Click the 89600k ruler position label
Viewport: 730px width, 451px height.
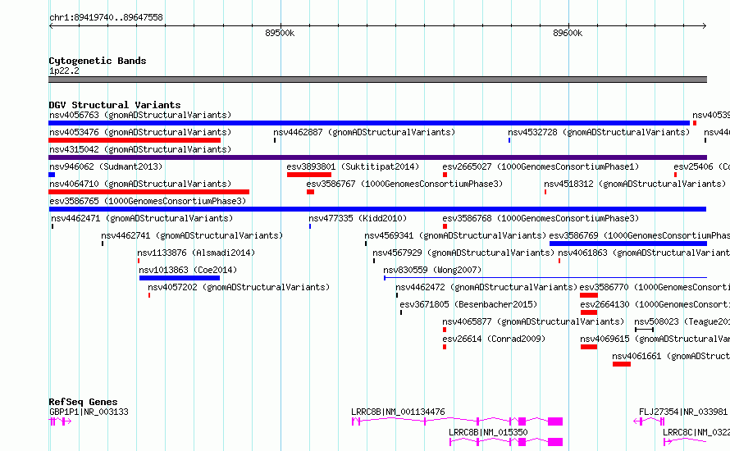pyautogui.click(x=568, y=33)
